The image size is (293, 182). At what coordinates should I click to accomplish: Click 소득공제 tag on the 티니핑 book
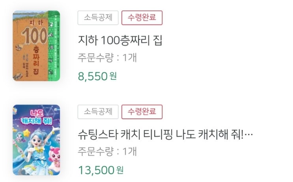[98, 112]
